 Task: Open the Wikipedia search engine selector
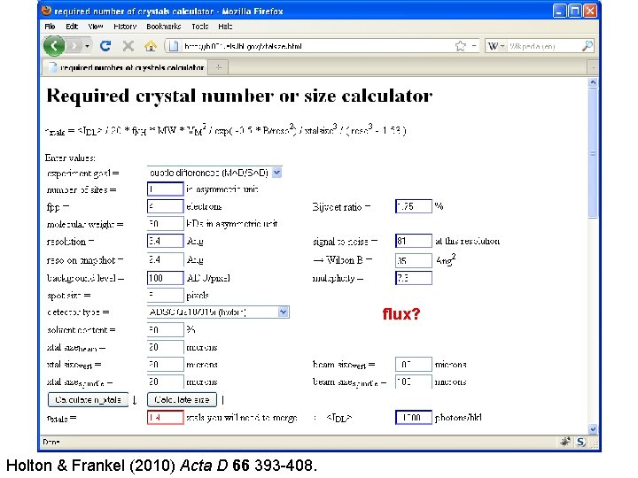click(496, 46)
